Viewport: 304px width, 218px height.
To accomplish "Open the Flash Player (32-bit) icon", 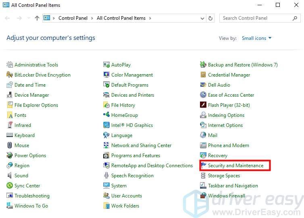I will [x=203, y=105].
